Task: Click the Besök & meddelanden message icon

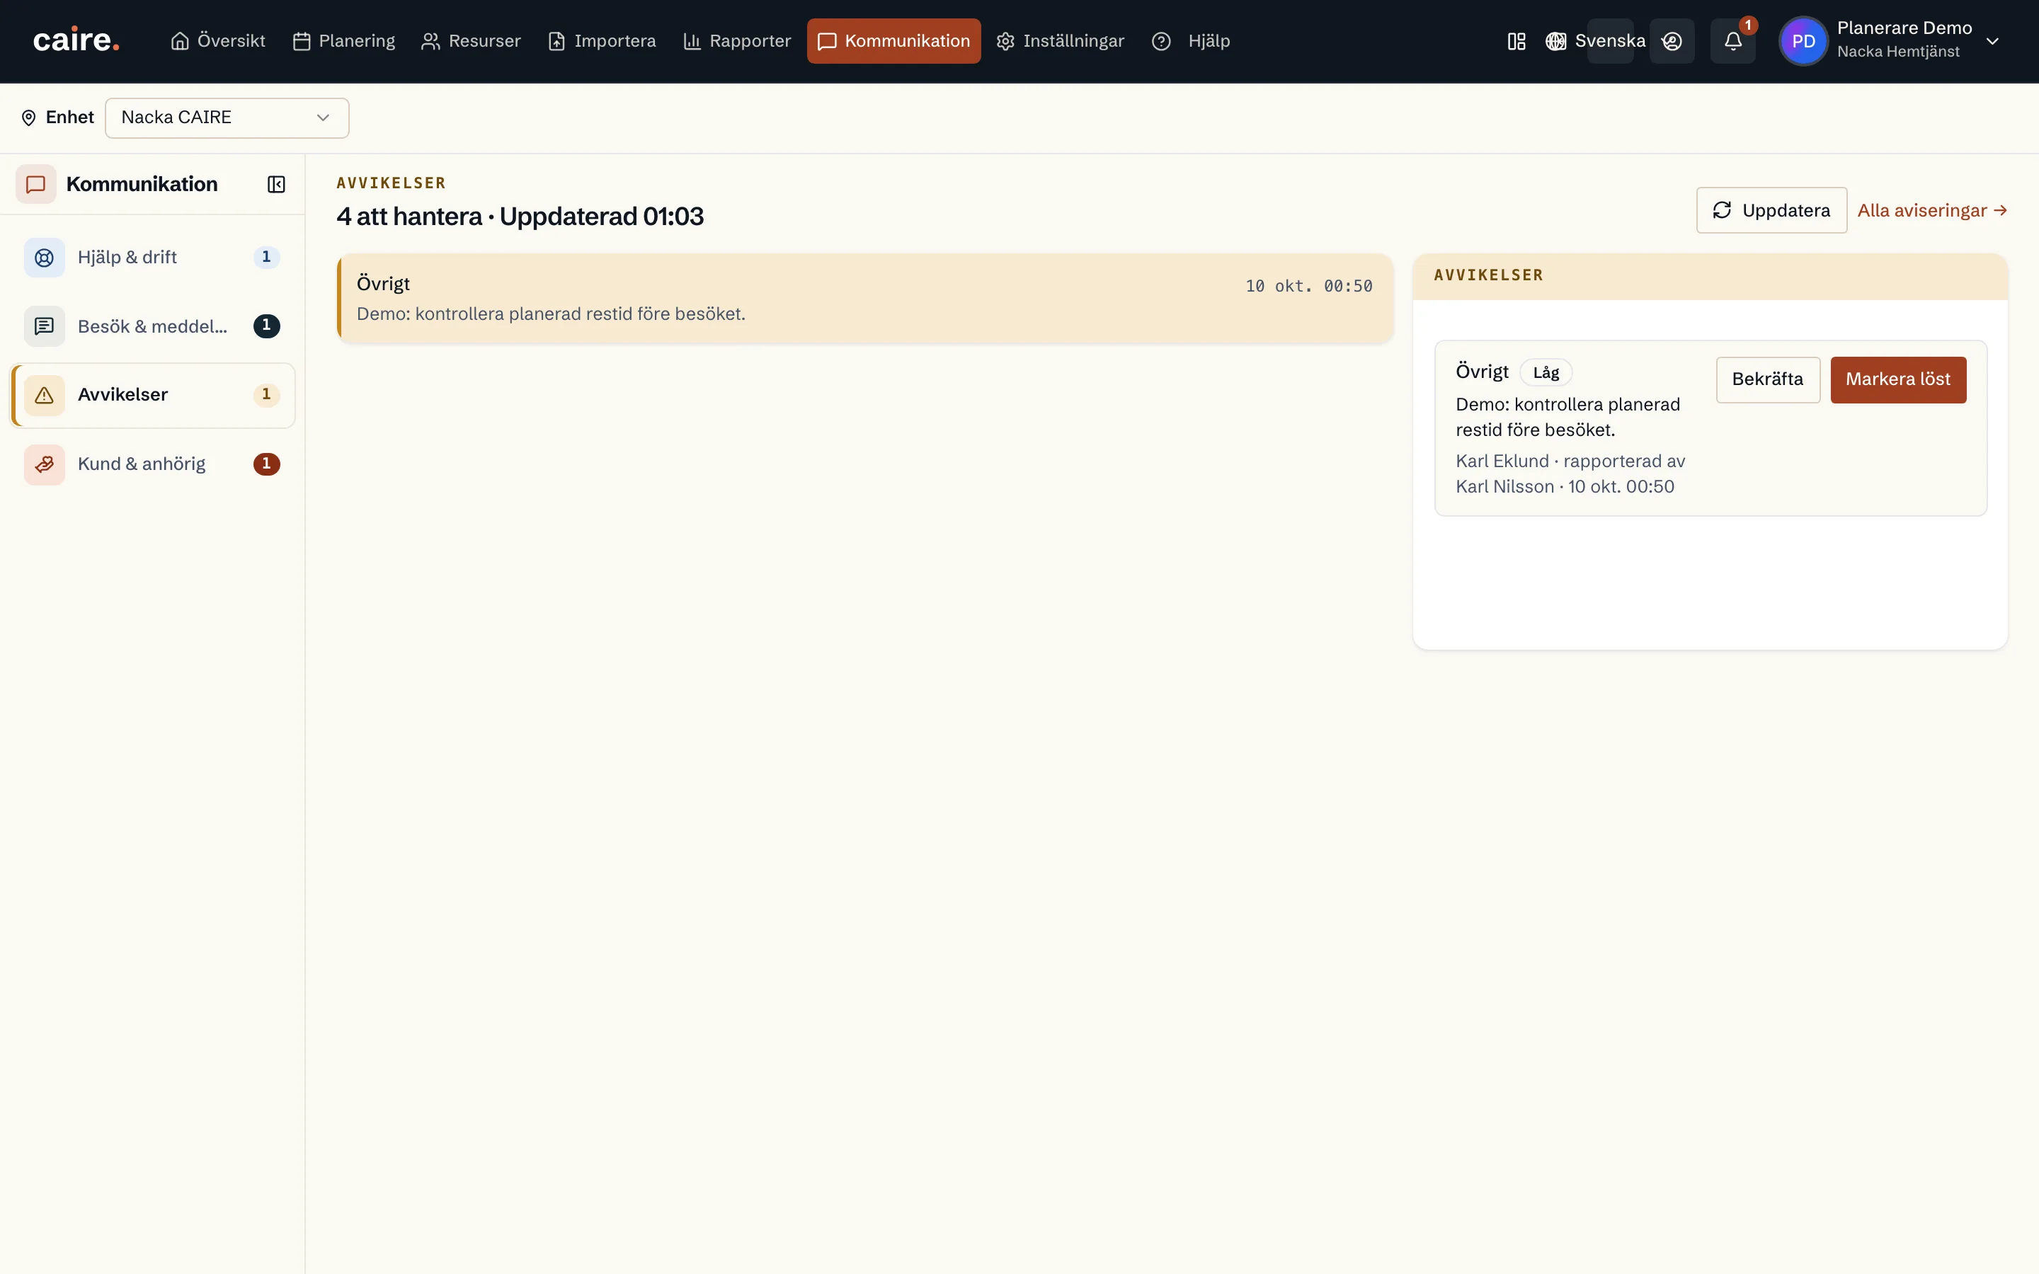Action: [x=45, y=326]
